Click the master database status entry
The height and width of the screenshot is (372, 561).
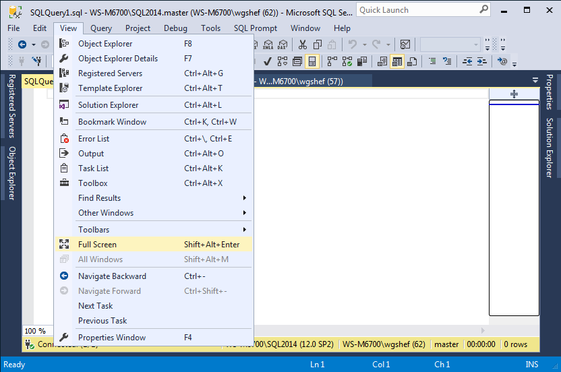click(446, 344)
